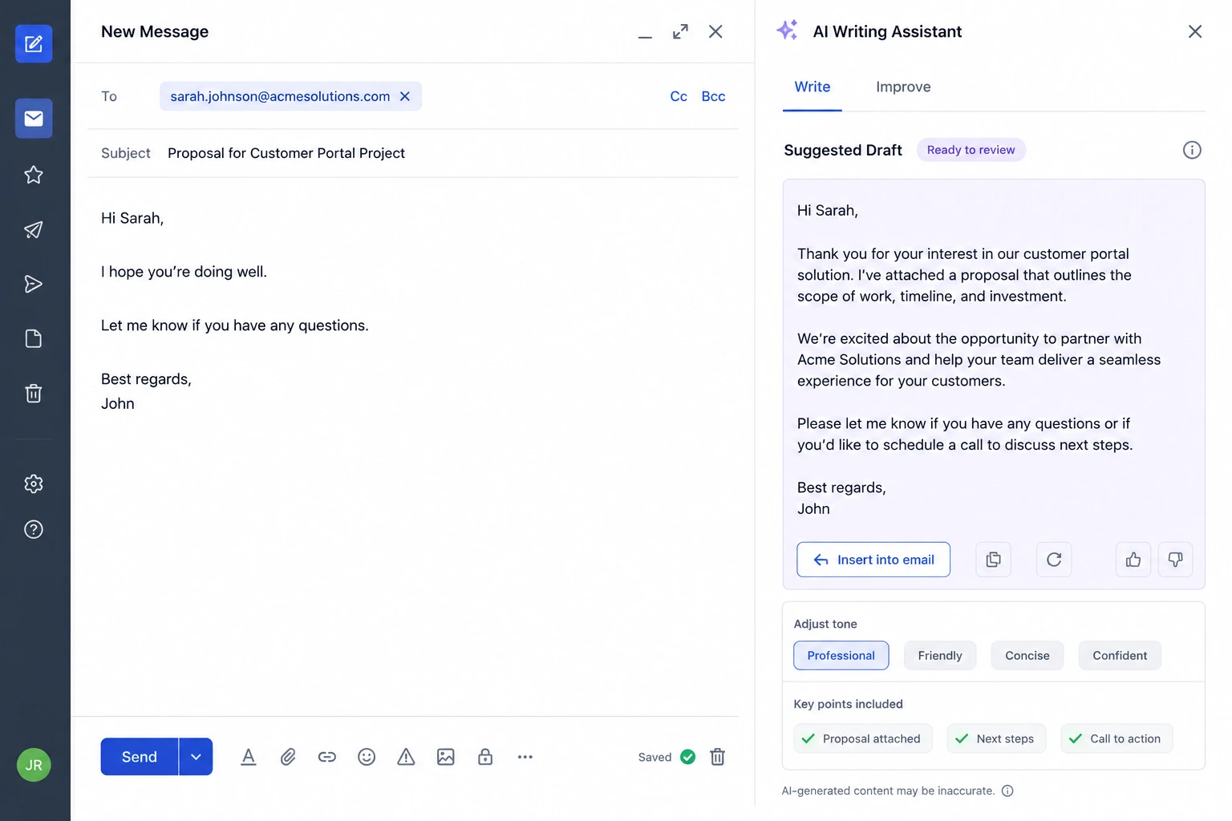1232x821 pixels.
Task: Attach a file with the paperclip icon
Action: click(288, 757)
